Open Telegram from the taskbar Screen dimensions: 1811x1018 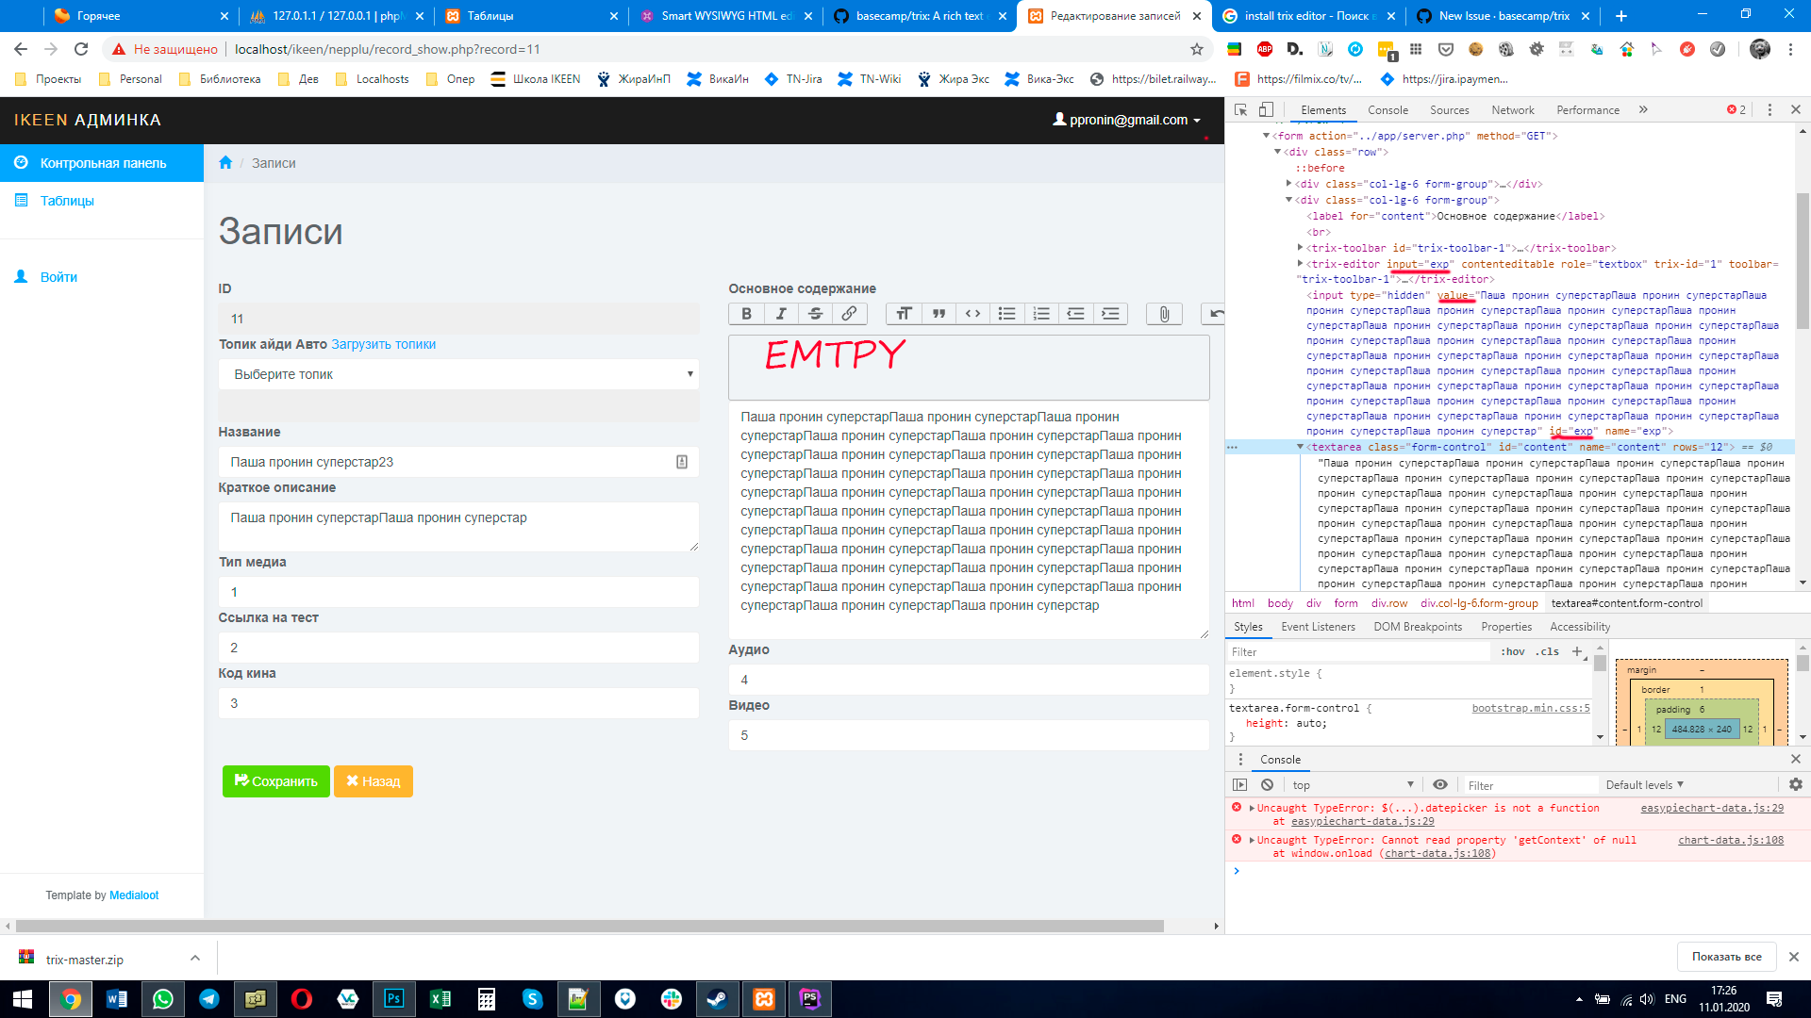click(208, 998)
